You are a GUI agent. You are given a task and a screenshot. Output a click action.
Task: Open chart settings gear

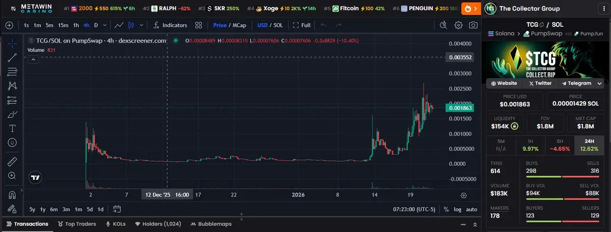click(x=458, y=25)
